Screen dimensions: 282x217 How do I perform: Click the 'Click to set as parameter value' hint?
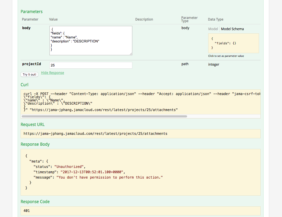(226, 56)
